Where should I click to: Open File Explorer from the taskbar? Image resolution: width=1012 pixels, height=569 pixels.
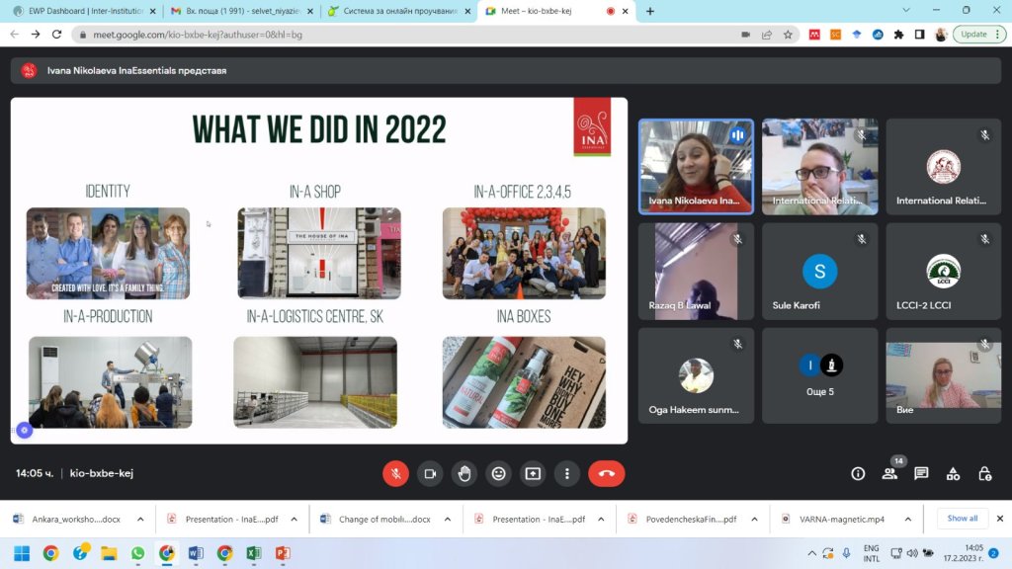point(109,553)
